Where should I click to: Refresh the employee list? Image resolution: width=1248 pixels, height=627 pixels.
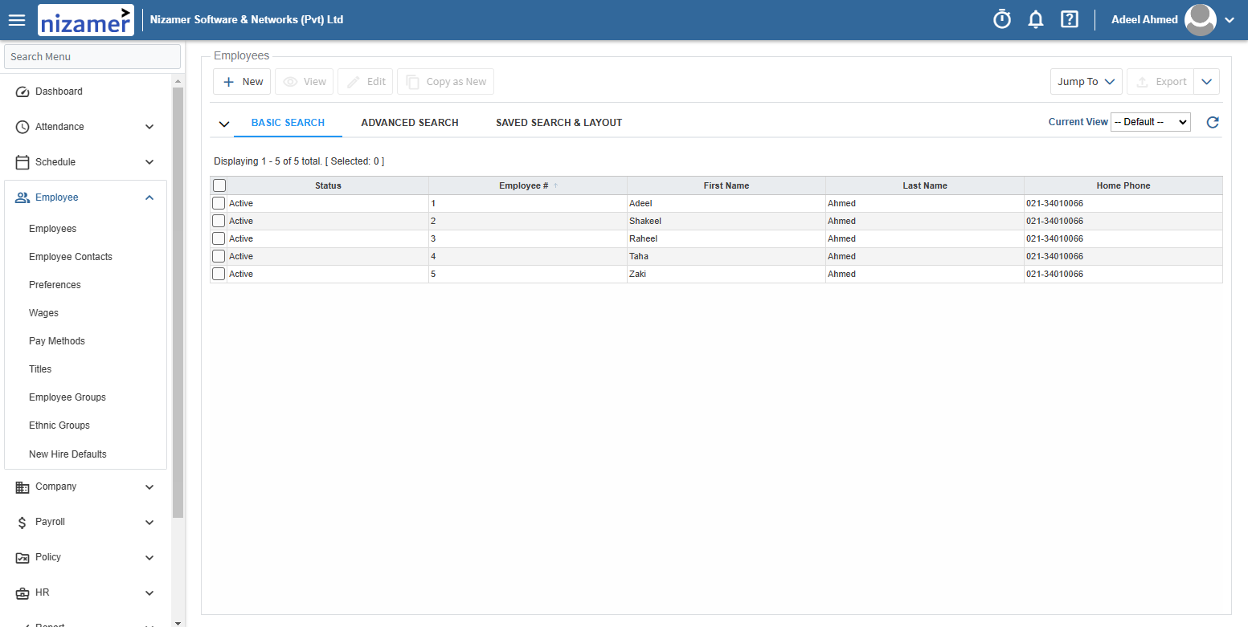click(x=1213, y=122)
